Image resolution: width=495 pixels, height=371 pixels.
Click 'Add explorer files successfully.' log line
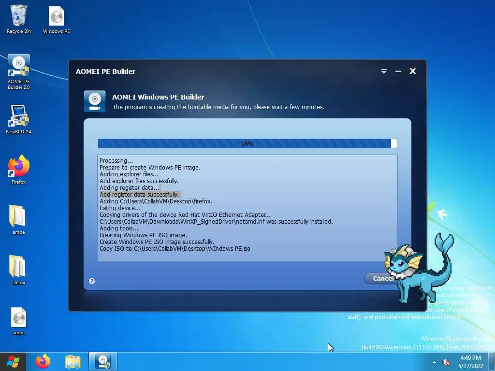(x=139, y=181)
